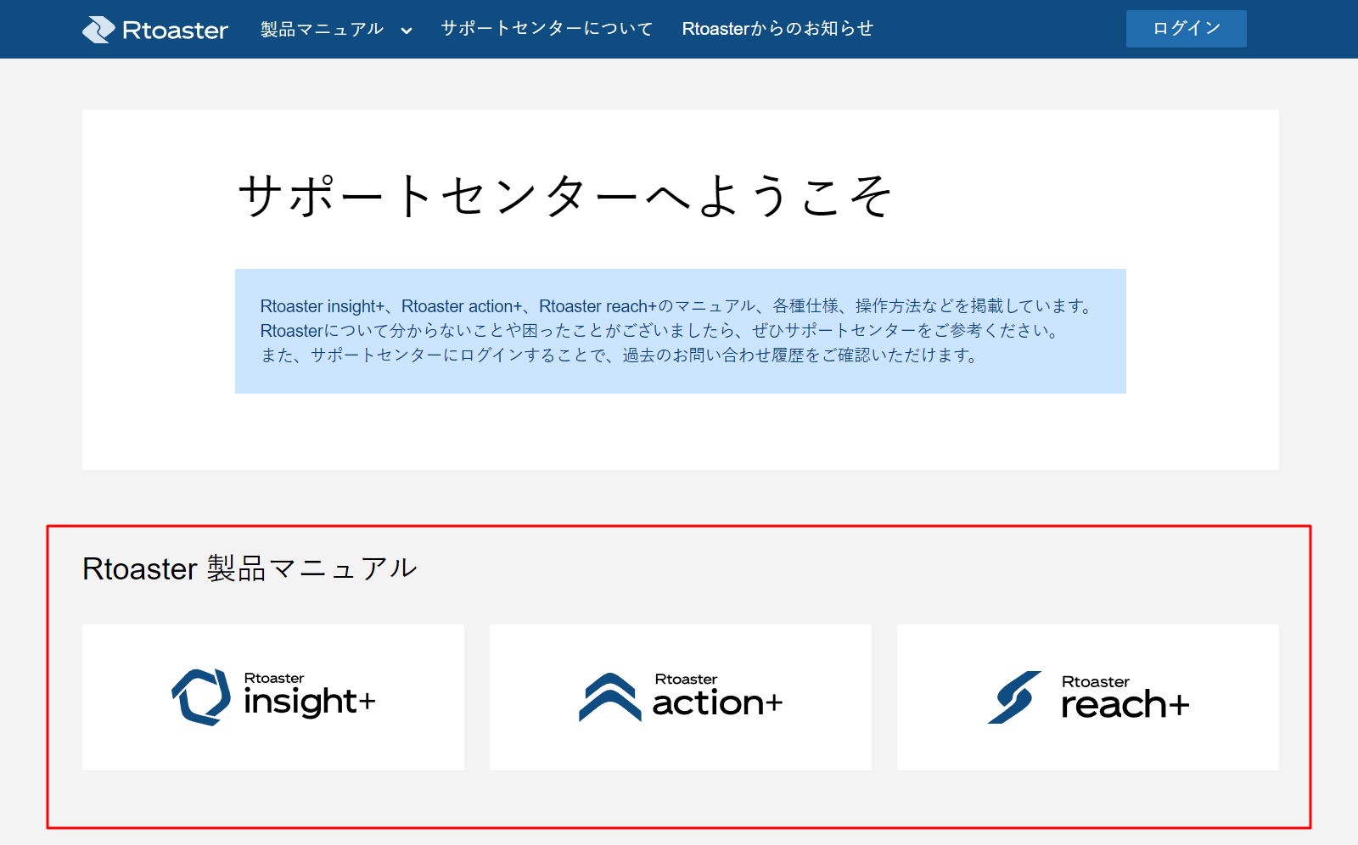Open the Rtoaster insight+ manual card
This screenshot has width=1358, height=845.
(x=273, y=697)
